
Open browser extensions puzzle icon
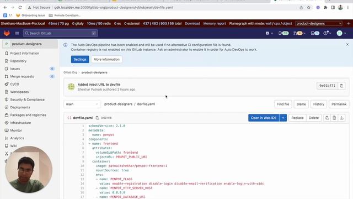click(325, 7)
